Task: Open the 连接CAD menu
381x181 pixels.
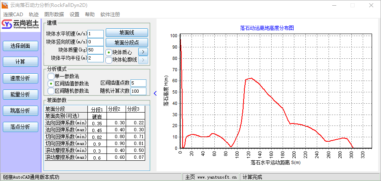Action: [13, 14]
